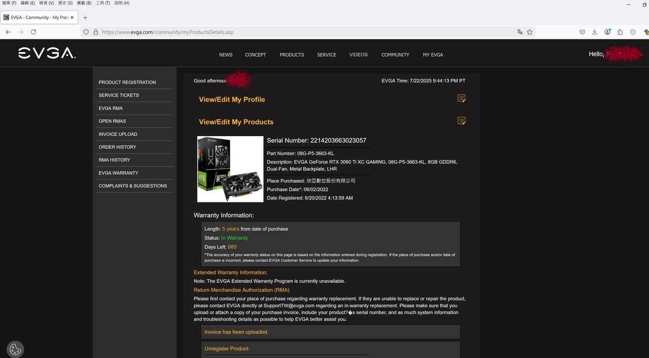Click the '5 years' warranty length
Screen dimensions: 649x358
(231, 229)
